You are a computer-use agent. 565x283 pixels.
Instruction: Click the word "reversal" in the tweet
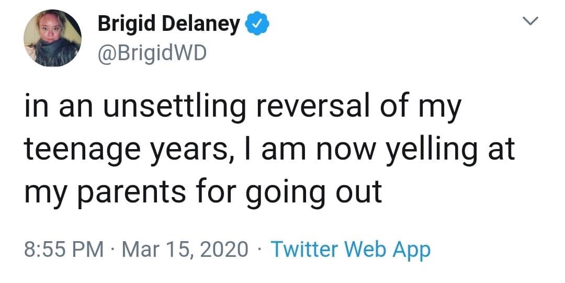coord(313,107)
